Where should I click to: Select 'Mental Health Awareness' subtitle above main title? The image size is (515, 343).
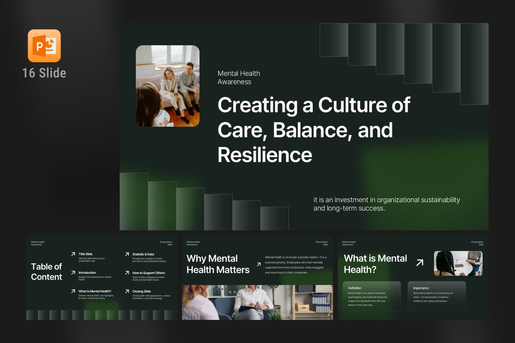(x=239, y=78)
